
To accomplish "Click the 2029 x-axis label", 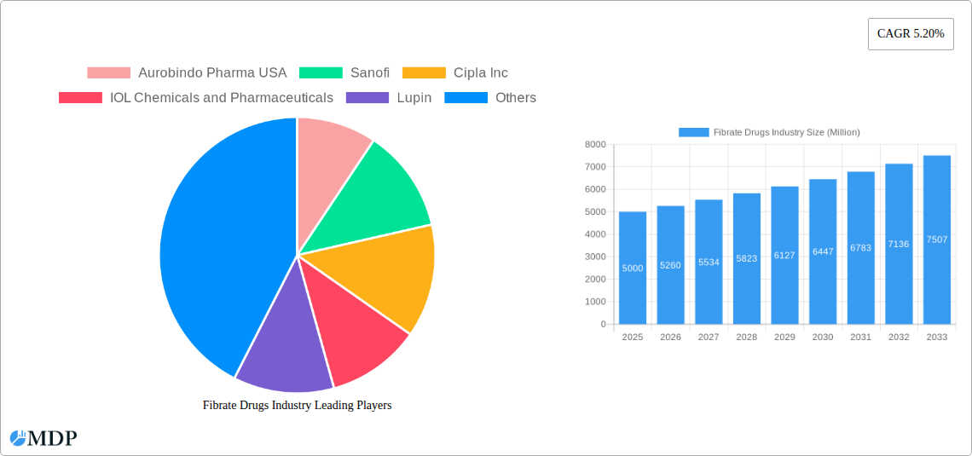I will click(784, 337).
